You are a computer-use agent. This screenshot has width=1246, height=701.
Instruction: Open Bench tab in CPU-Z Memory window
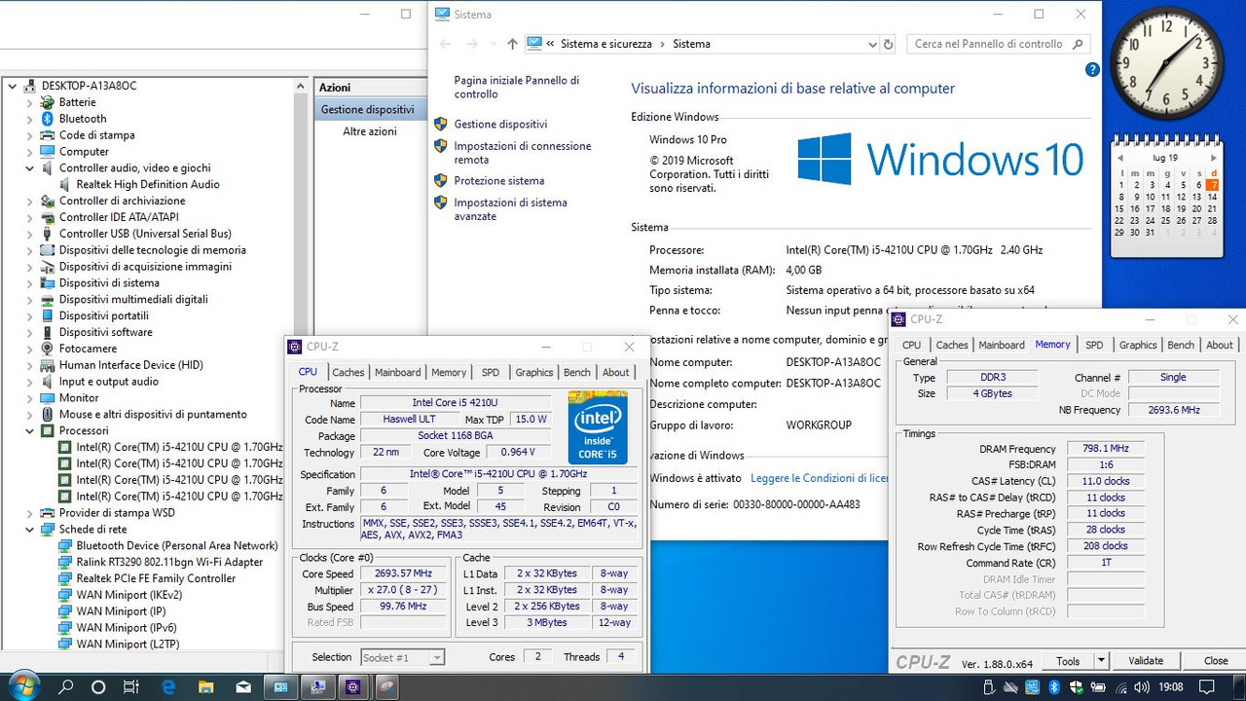coord(1181,345)
